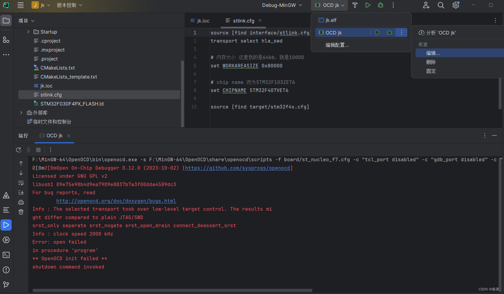Open the Project tool window folder icon

coord(6,20)
